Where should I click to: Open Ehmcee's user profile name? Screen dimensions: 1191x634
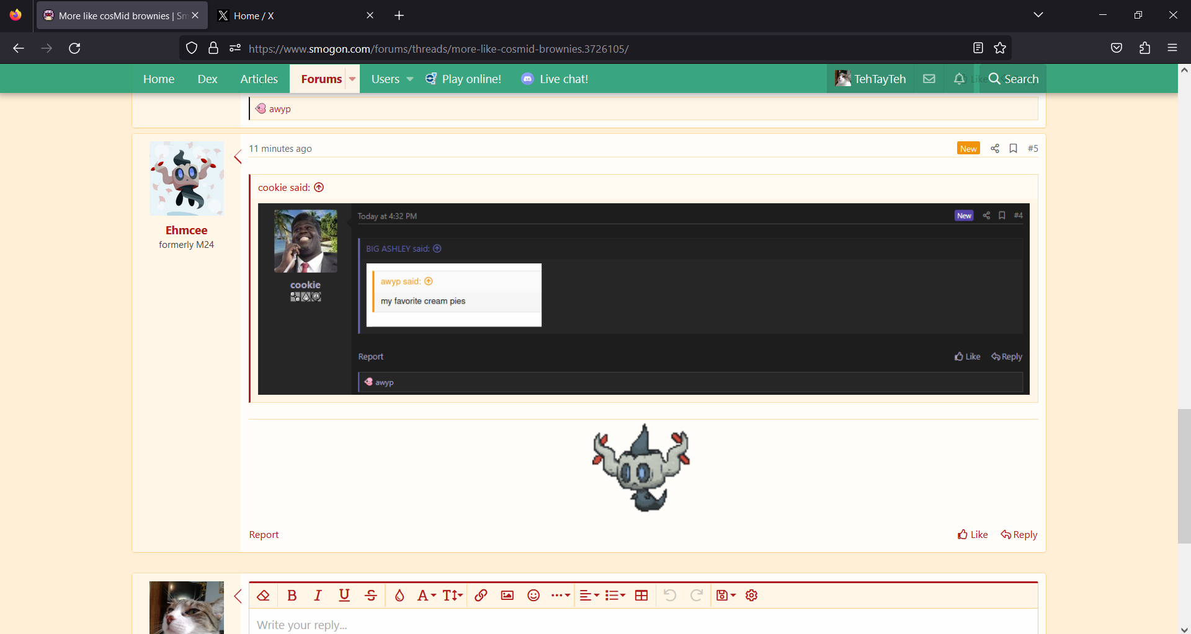pyautogui.click(x=186, y=230)
